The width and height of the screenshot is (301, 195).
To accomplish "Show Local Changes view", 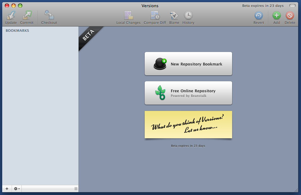I will pos(128,18).
